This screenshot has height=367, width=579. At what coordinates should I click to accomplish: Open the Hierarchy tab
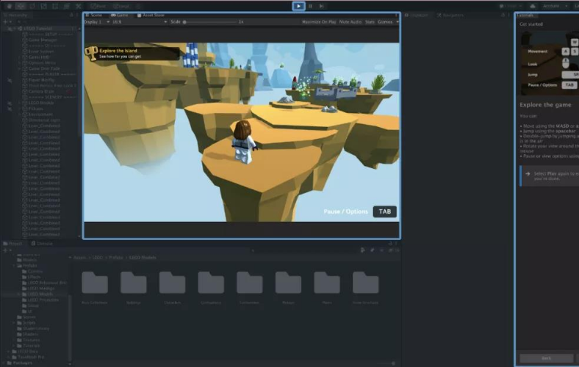pos(15,15)
